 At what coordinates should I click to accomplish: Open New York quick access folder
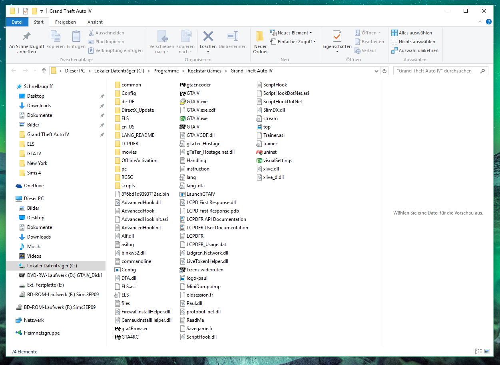pyautogui.click(x=34, y=163)
